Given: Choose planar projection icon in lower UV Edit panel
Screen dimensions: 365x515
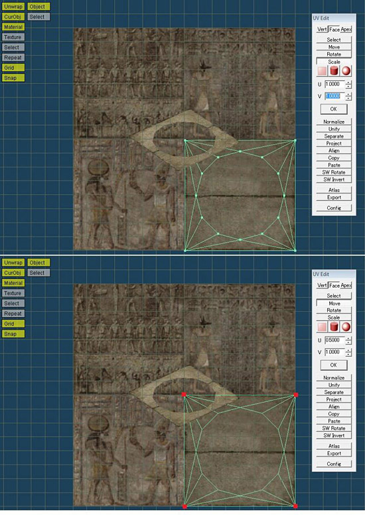Looking at the screenshot, I should (322, 327).
